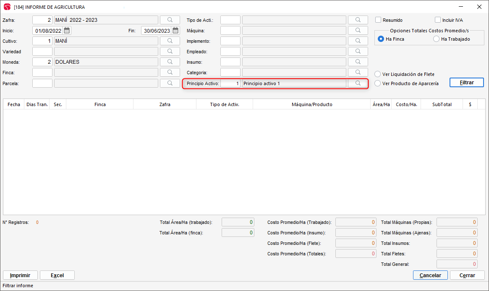This screenshot has height=291, width=489.
Task: Click the Variedad code input field
Action: pyautogui.click(x=42, y=52)
